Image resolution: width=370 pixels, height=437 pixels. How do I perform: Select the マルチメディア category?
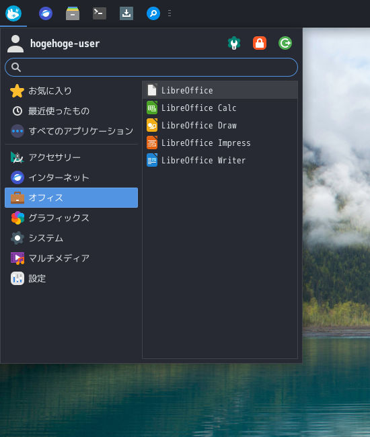point(71,258)
